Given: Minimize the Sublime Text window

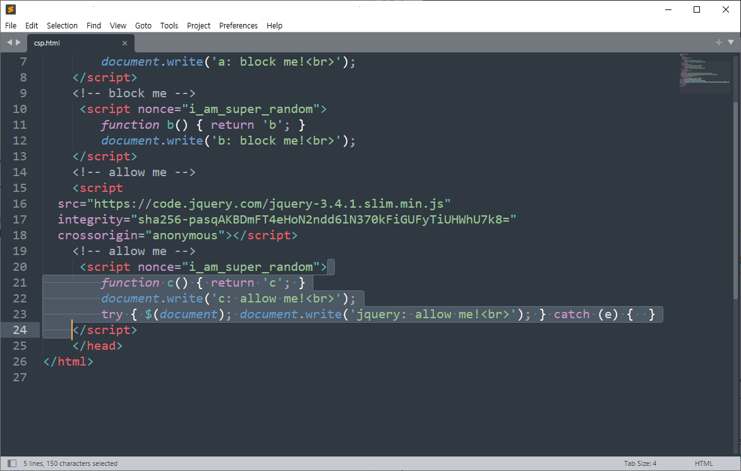Looking at the screenshot, I should (668, 9).
